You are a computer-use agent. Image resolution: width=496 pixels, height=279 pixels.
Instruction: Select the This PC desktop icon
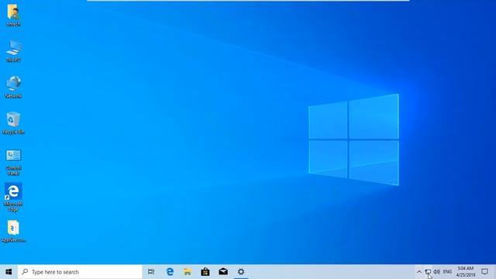pyautogui.click(x=13, y=50)
